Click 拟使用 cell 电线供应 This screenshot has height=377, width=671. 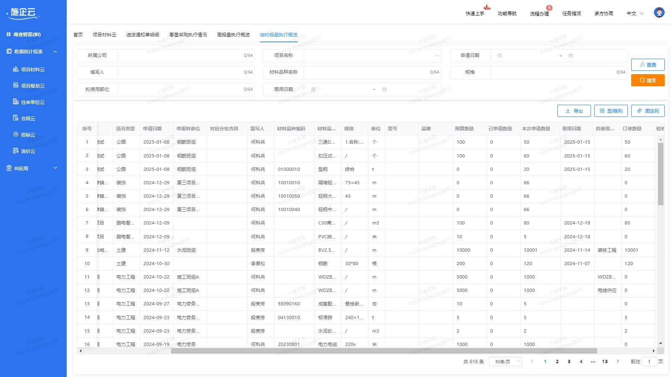607,291
